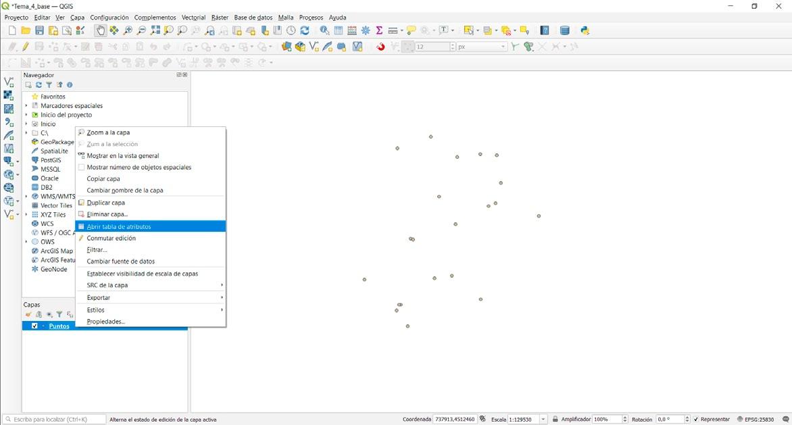Click the Coordenada input field
The image size is (792, 425).
[x=454, y=420]
